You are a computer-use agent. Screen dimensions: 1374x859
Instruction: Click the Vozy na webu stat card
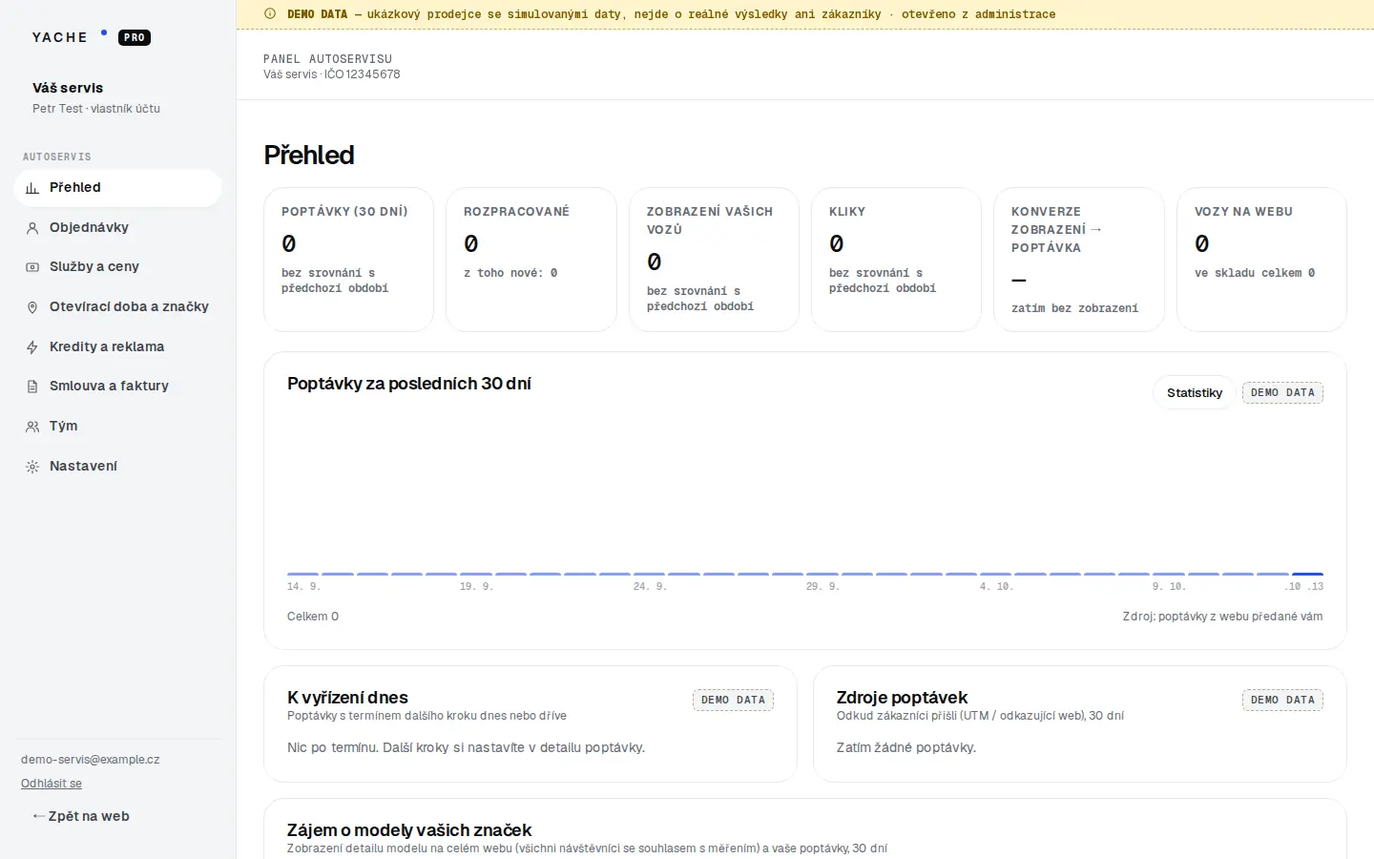click(x=1261, y=260)
